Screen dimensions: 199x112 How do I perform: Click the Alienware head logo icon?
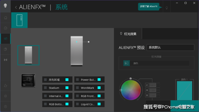[5, 6]
